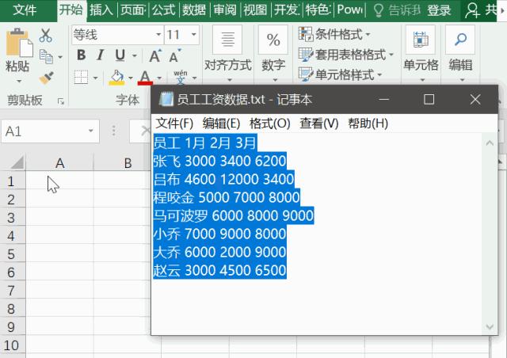Click the line 马可波罗 6000 8000 9000

(x=234, y=215)
